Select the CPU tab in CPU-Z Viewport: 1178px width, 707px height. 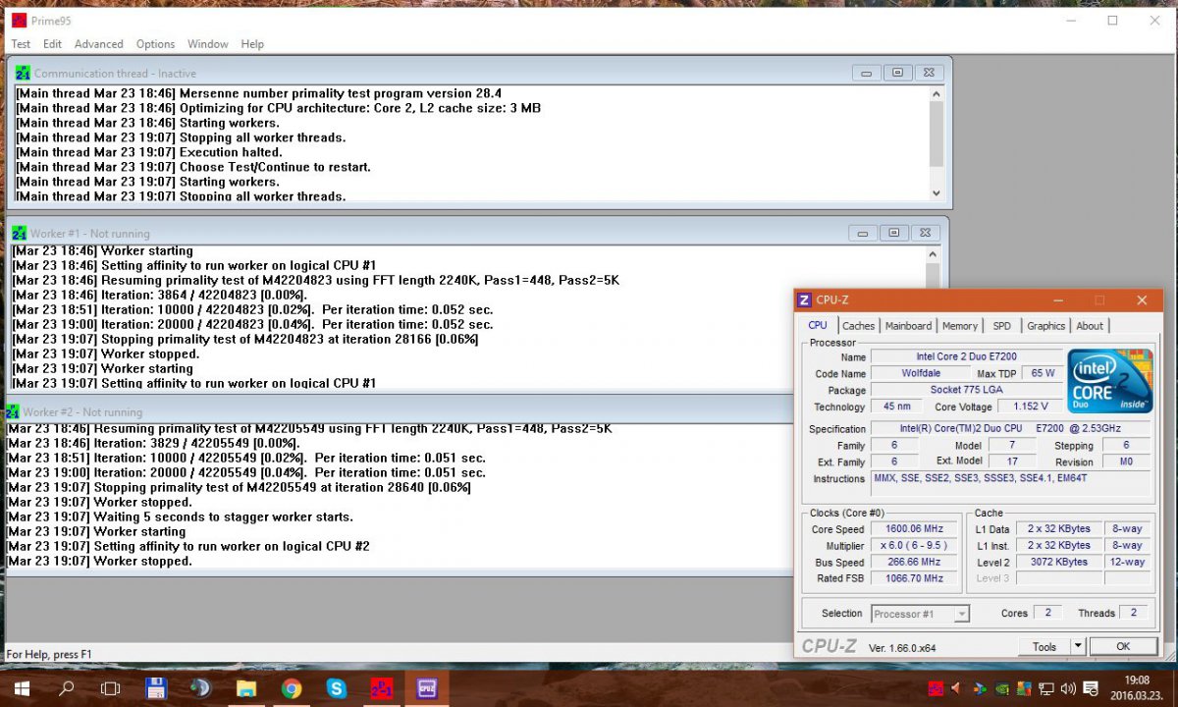[817, 325]
